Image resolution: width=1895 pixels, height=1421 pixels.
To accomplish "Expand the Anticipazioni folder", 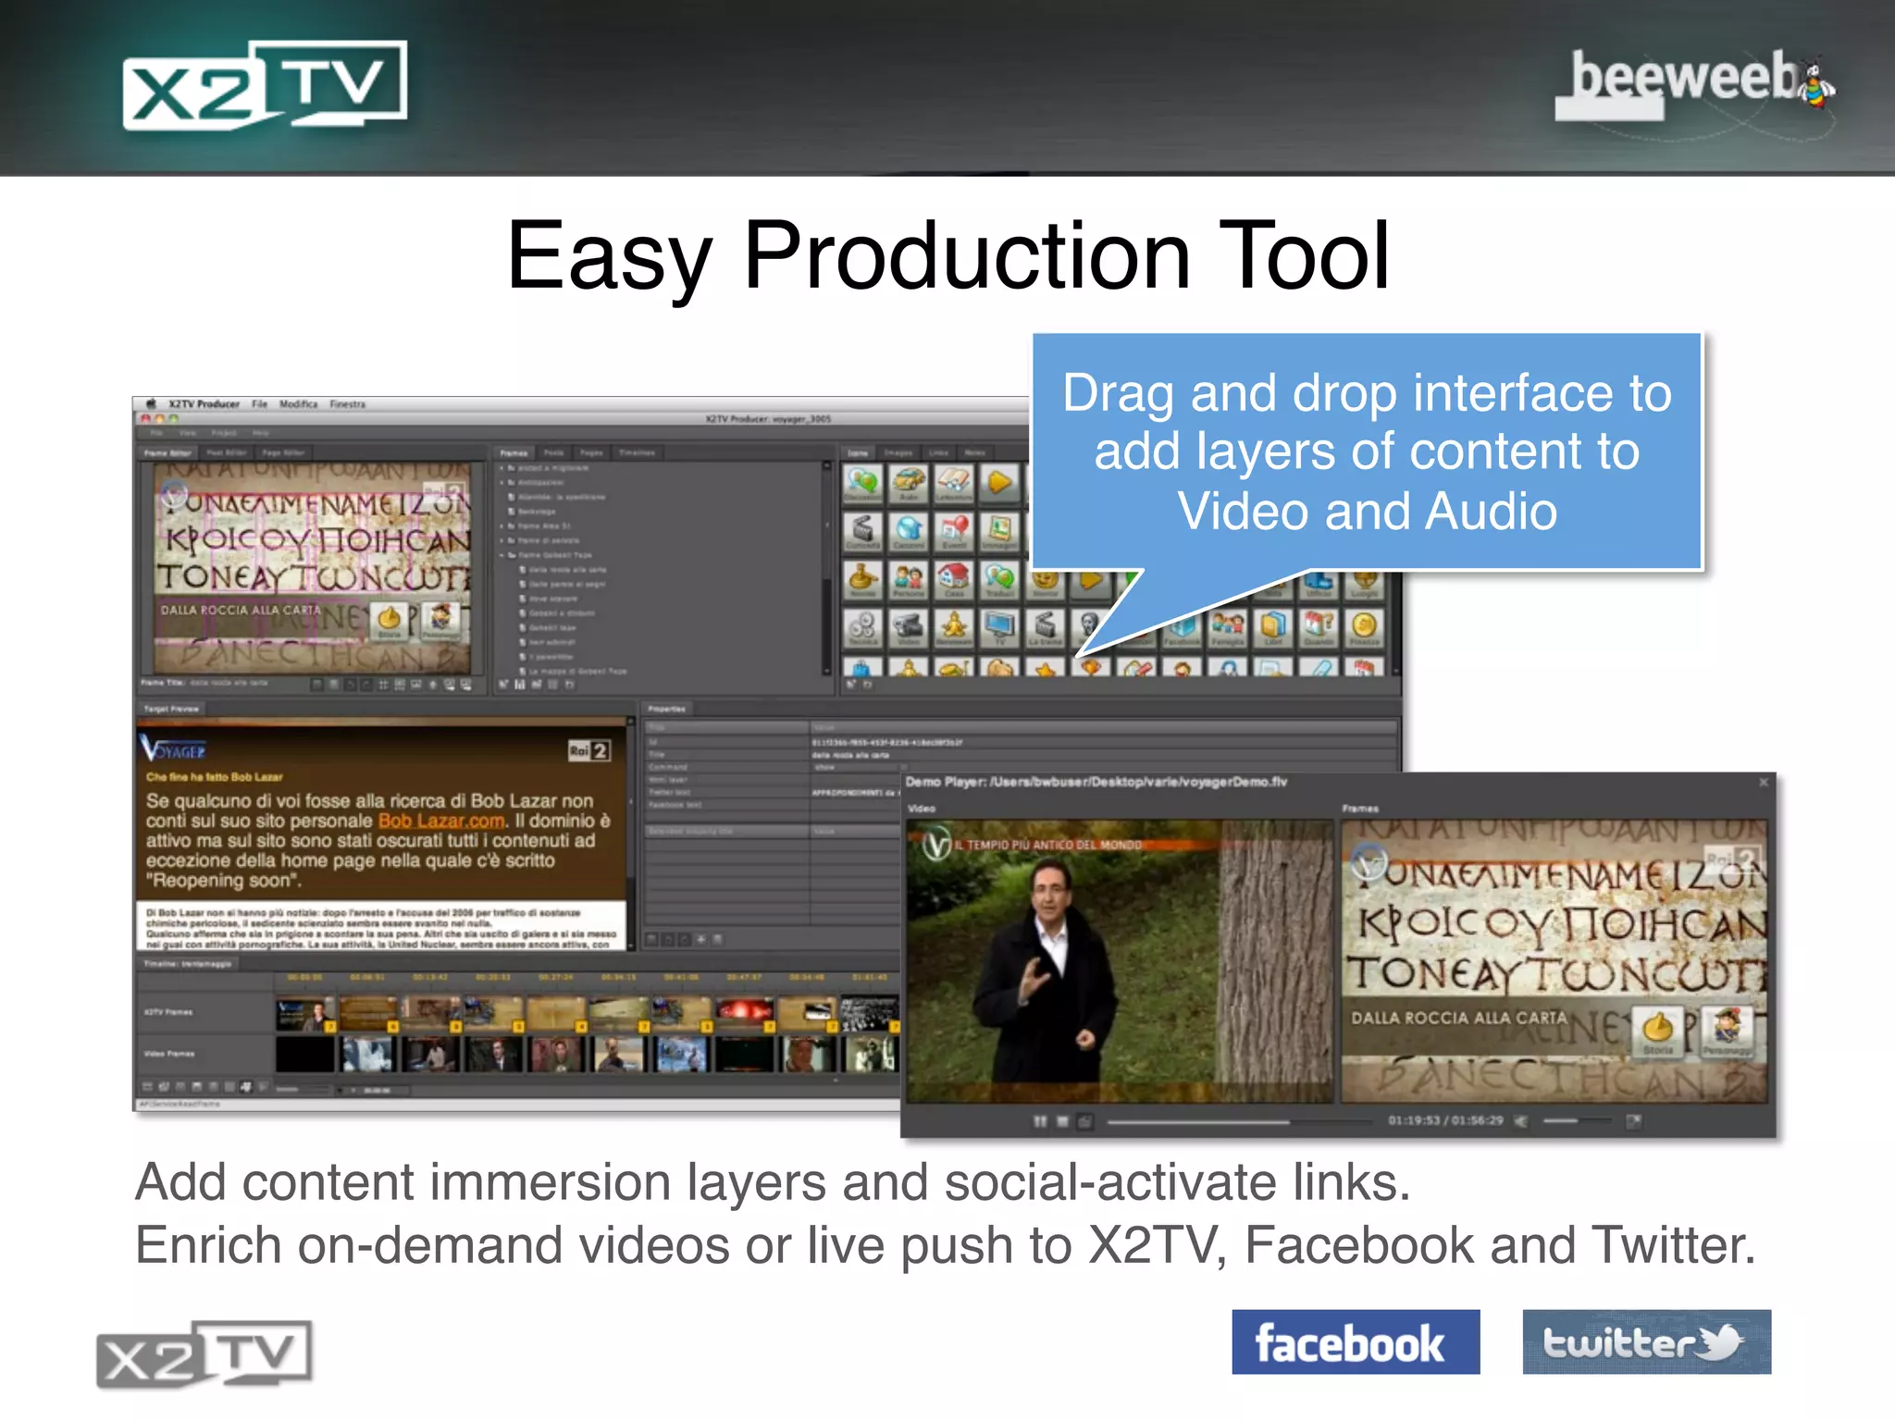I will coord(502,482).
